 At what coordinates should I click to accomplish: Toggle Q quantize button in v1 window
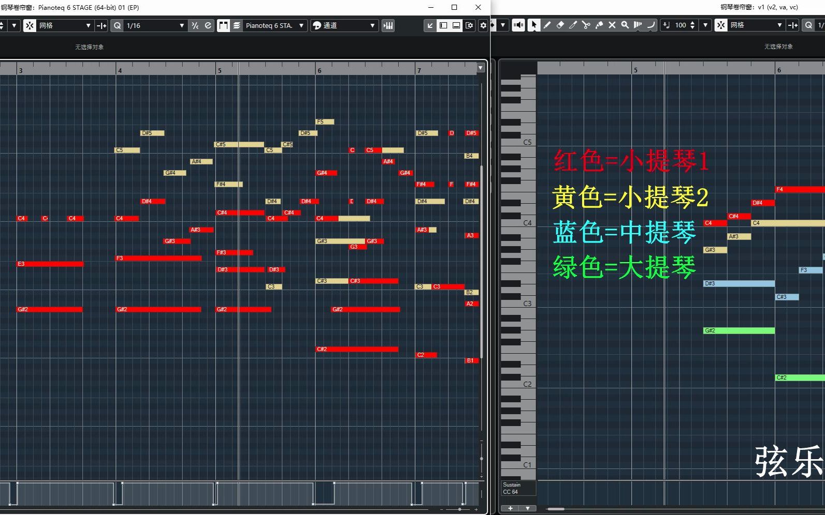point(808,25)
